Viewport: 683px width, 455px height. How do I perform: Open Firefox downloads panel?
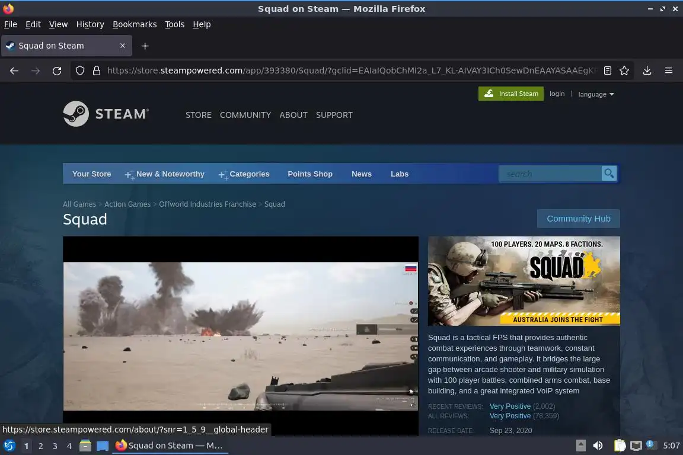[x=647, y=71]
